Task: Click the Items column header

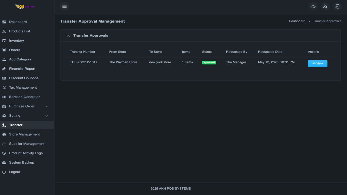Action: [186, 52]
